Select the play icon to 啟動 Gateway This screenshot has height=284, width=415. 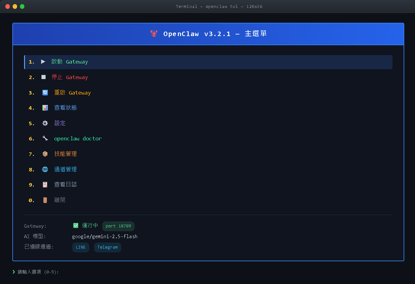tap(43, 62)
